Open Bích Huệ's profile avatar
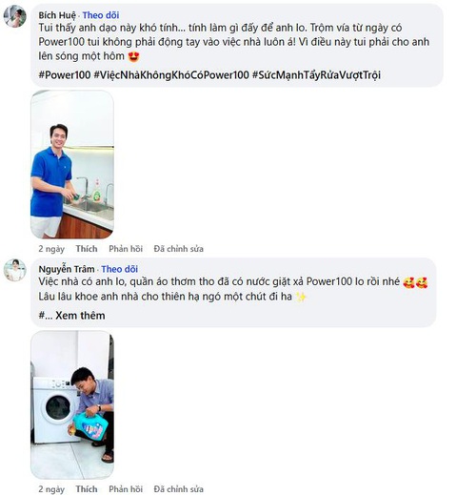457x495 pixels. click(x=14, y=16)
